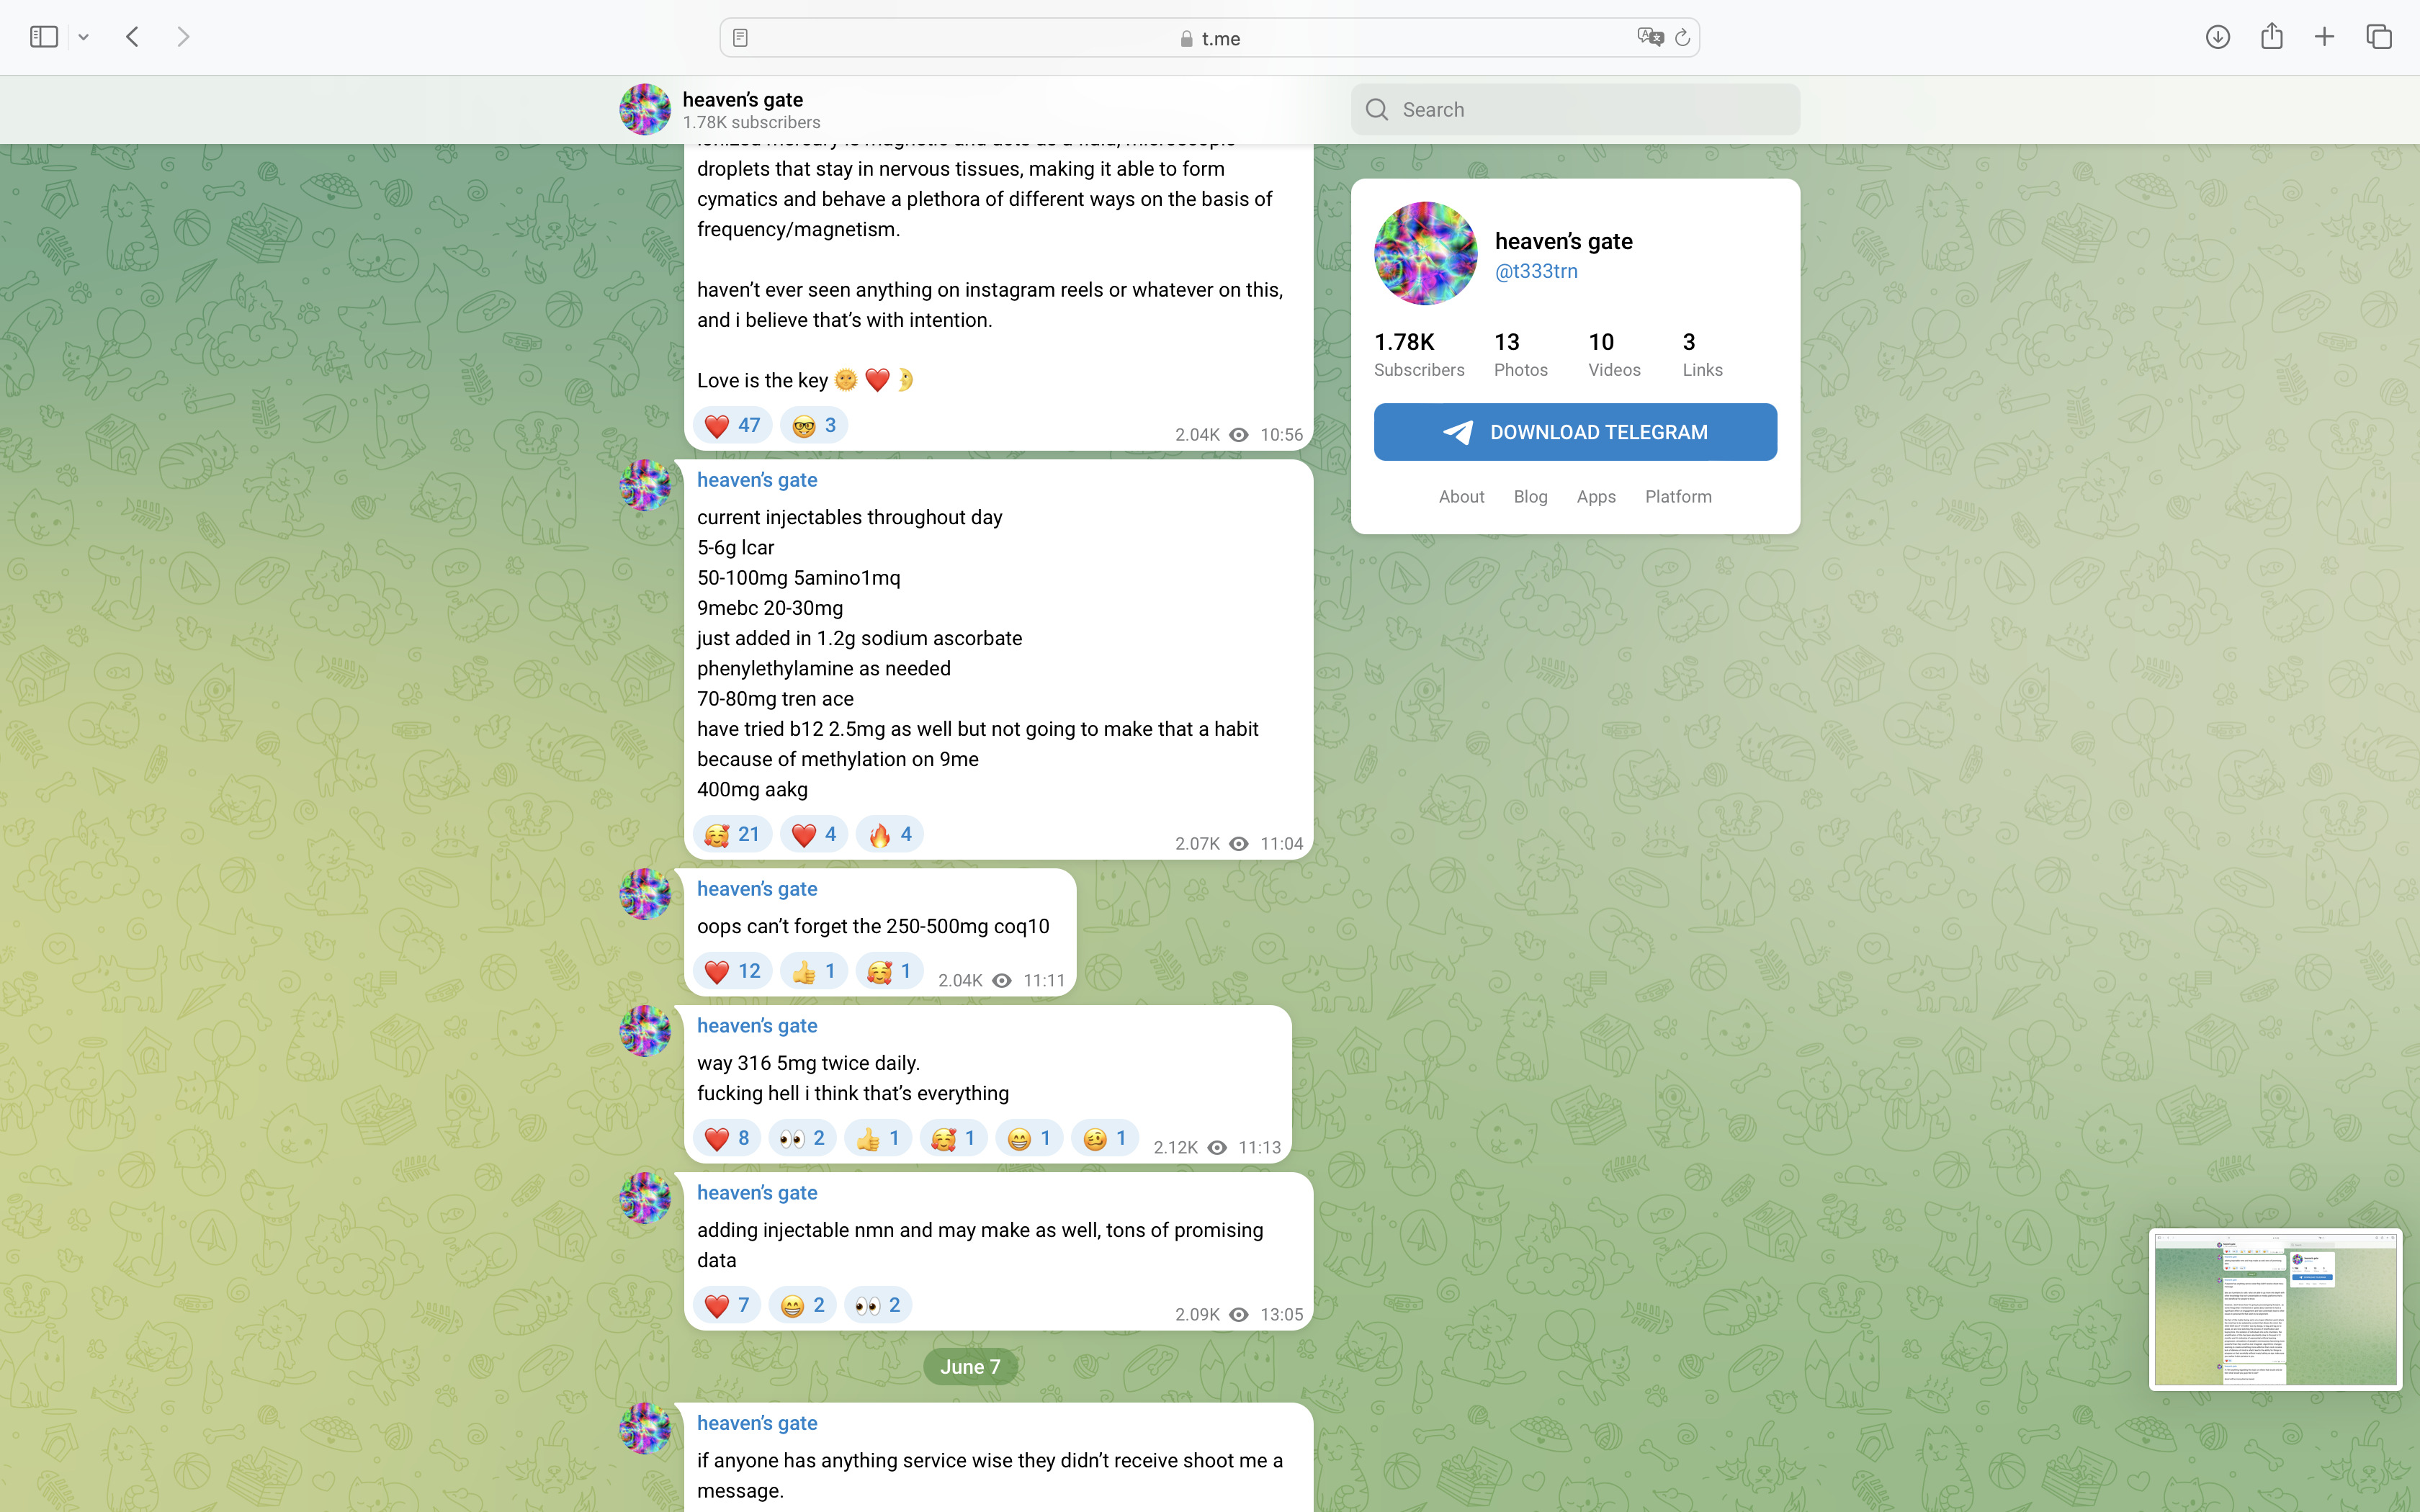Click the t.me address bar
Image resolution: width=2420 pixels, height=1512 pixels.
(1209, 38)
